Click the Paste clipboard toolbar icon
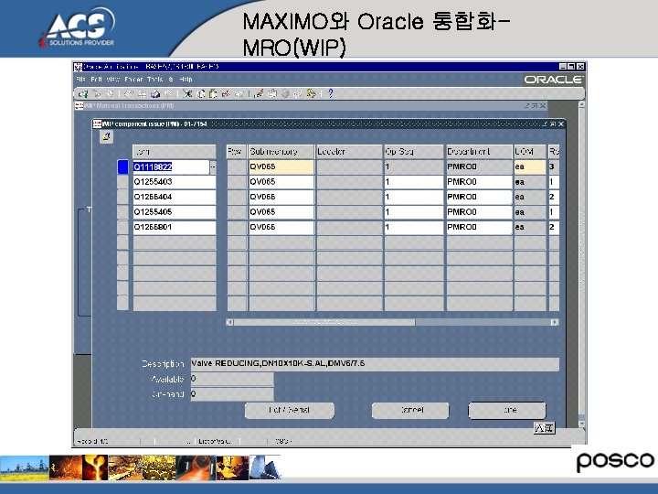The image size is (658, 494). click(213, 93)
